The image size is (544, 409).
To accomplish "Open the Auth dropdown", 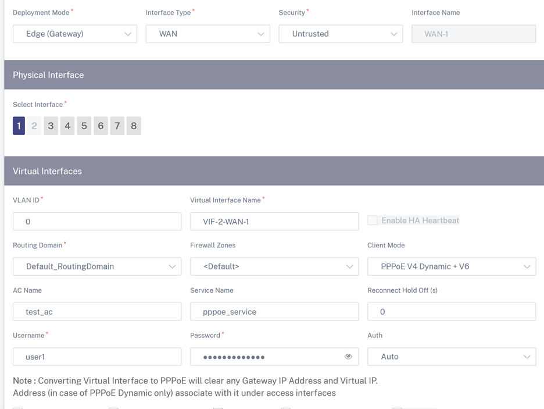I will (452, 357).
